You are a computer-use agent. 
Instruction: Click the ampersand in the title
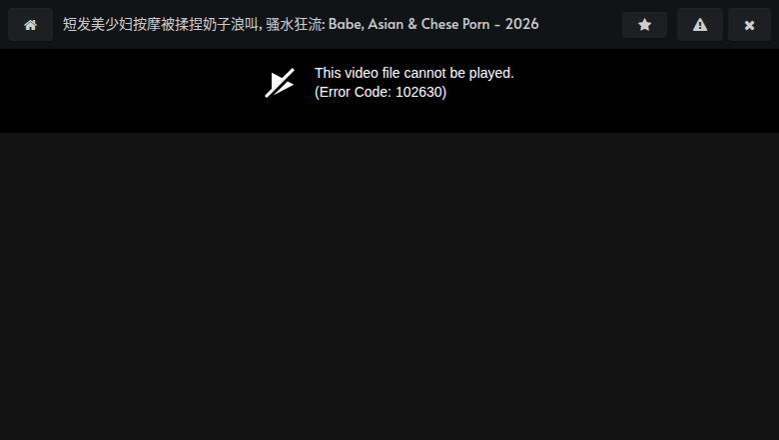click(x=412, y=24)
